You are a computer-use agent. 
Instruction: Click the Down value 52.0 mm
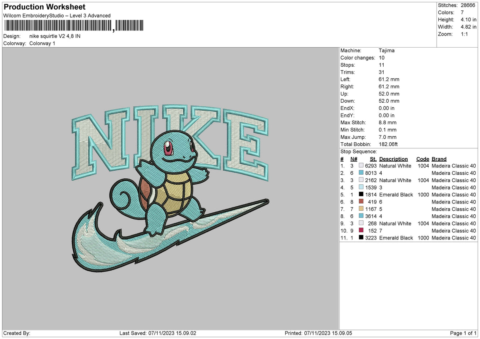(x=389, y=101)
